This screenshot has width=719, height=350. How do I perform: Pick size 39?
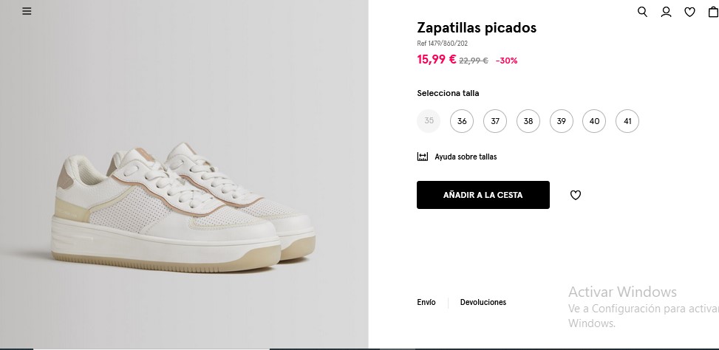pyautogui.click(x=562, y=121)
